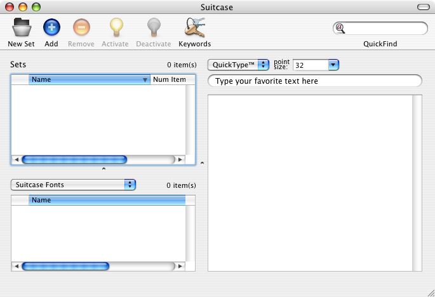Open the Suitcase Fonts dropdown
435x297 pixels.
(x=73, y=185)
